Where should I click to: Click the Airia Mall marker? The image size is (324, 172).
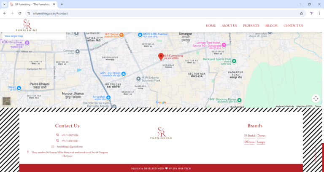tap(108, 97)
